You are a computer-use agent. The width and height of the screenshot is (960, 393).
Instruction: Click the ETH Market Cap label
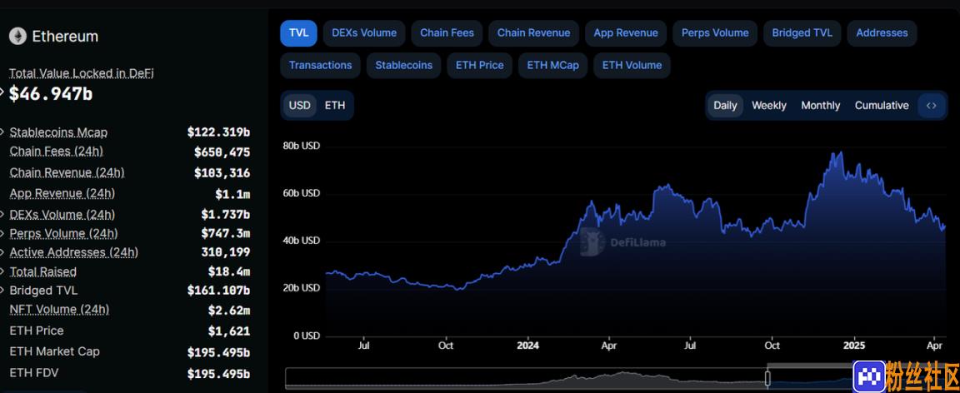(54, 351)
